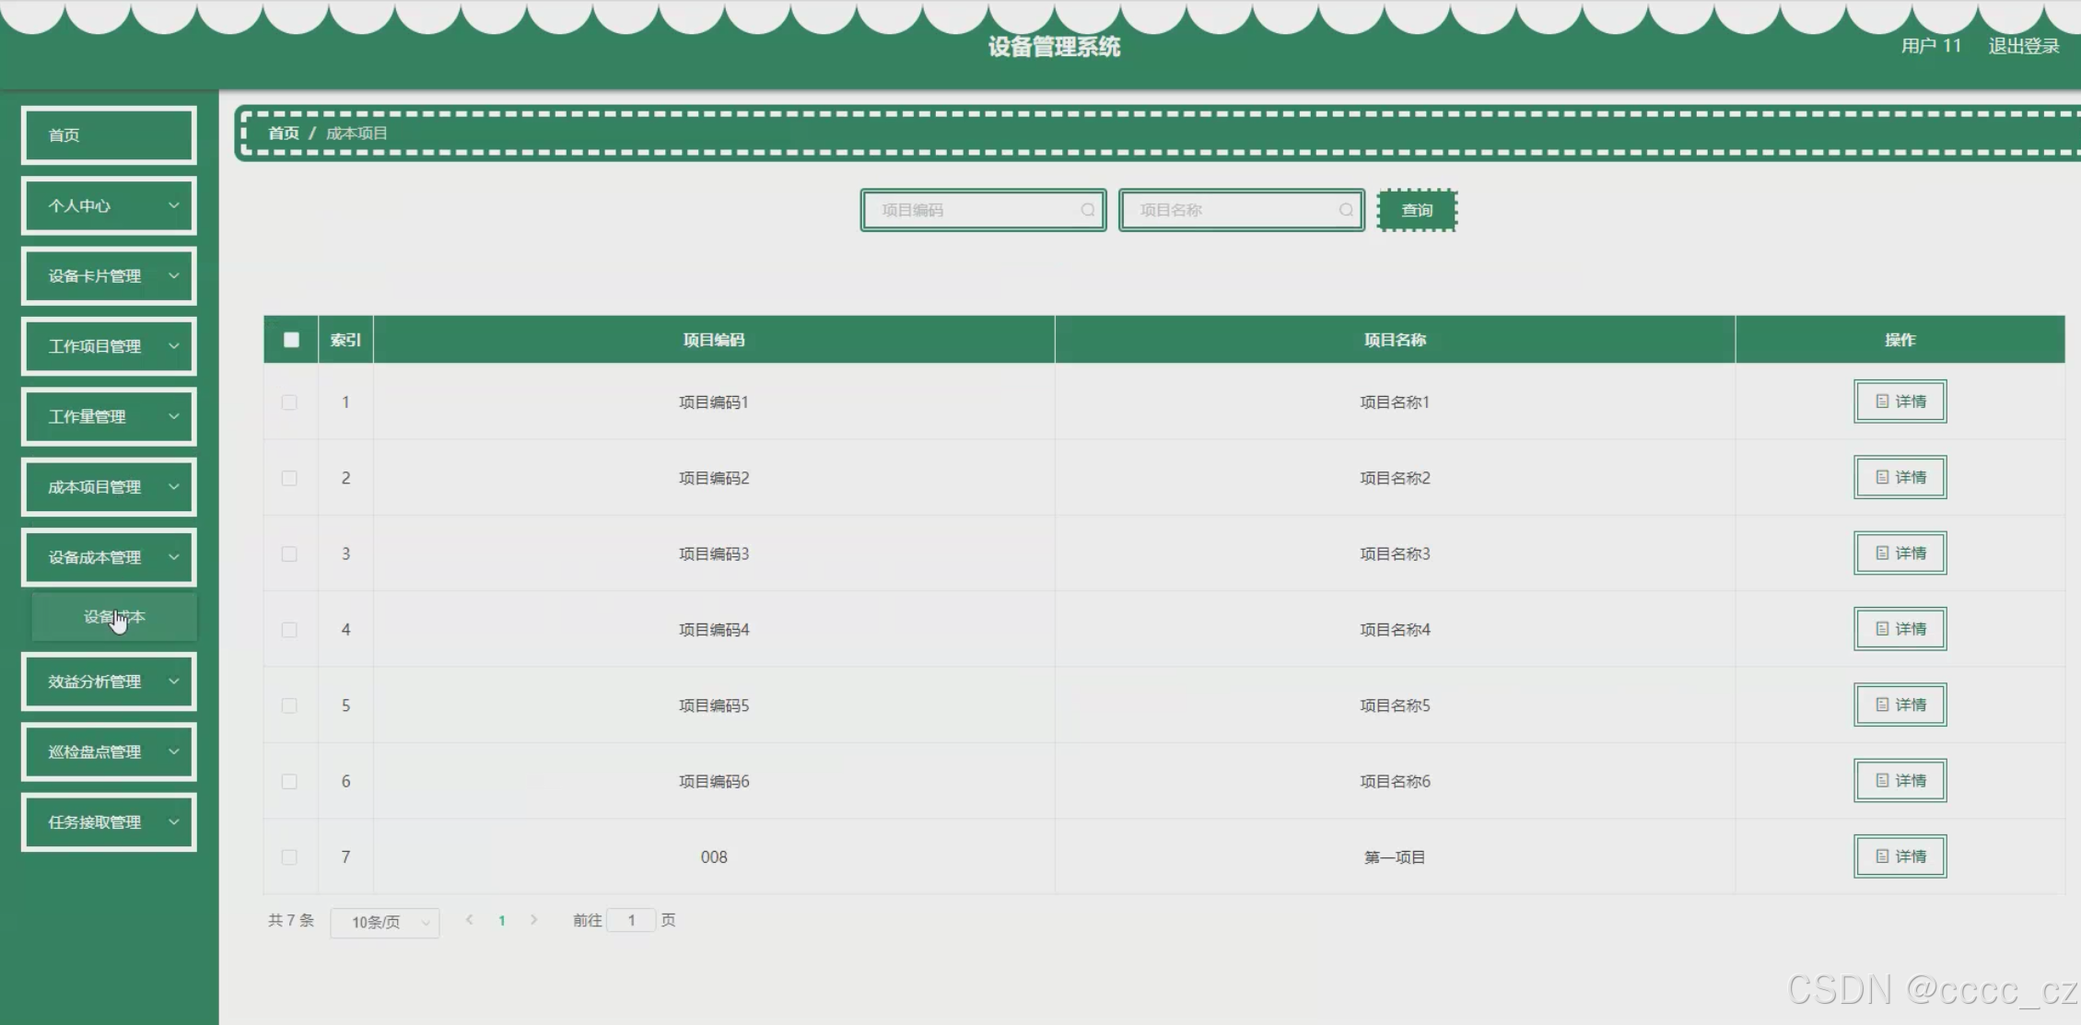
Task: Click 退出登录 link
Action: point(2023,46)
